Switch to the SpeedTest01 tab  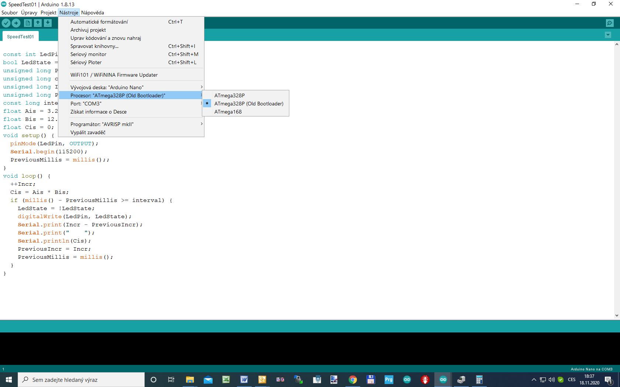20,36
